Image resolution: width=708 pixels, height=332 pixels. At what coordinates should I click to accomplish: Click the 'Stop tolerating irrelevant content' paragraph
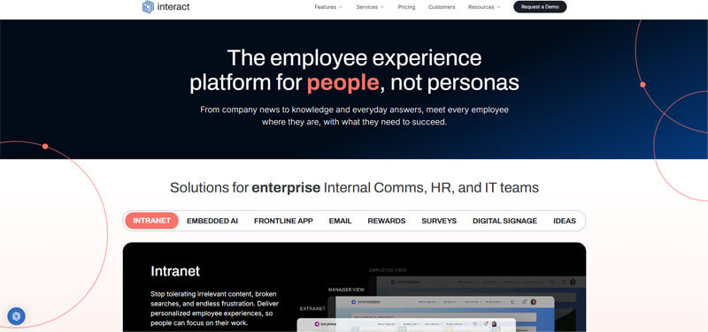pos(214,308)
